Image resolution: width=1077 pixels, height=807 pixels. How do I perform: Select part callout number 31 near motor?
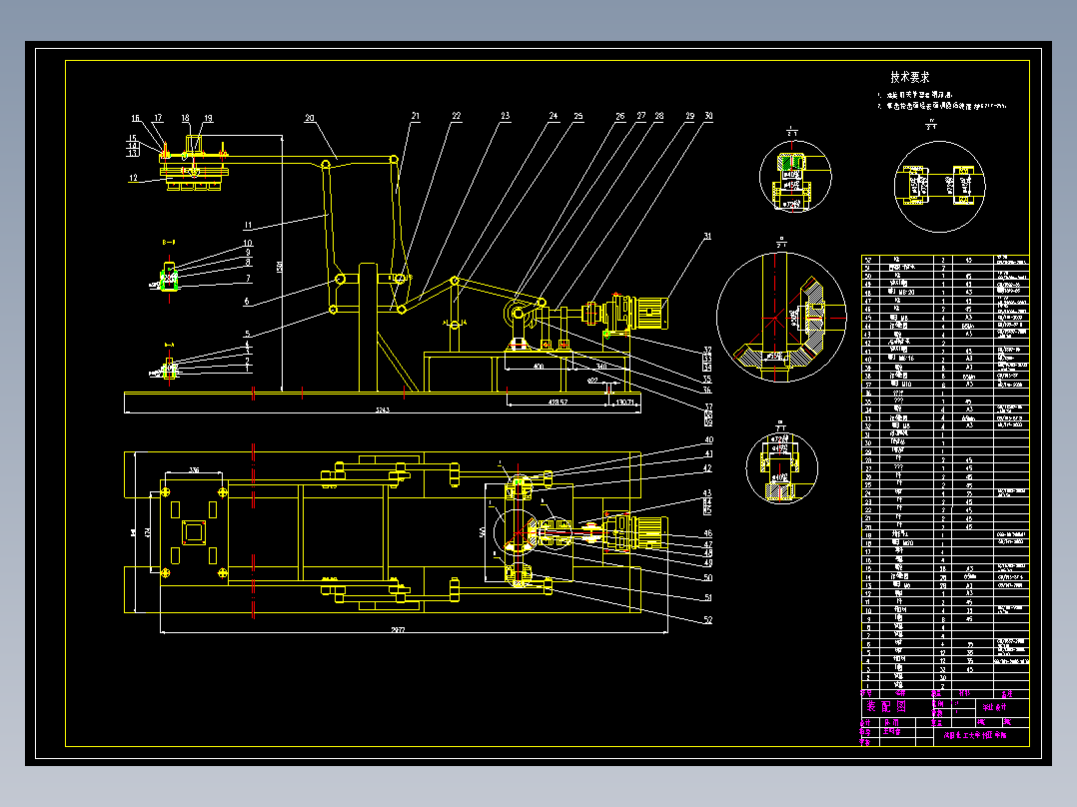point(707,237)
